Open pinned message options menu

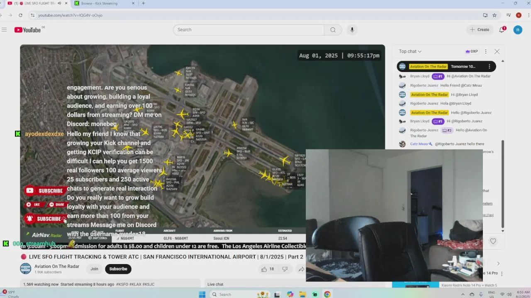click(490, 67)
